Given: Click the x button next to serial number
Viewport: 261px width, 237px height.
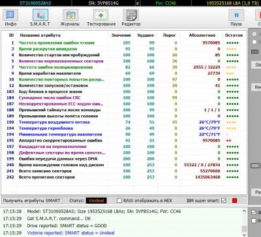Looking at the screenshot, I should (138, 3).
